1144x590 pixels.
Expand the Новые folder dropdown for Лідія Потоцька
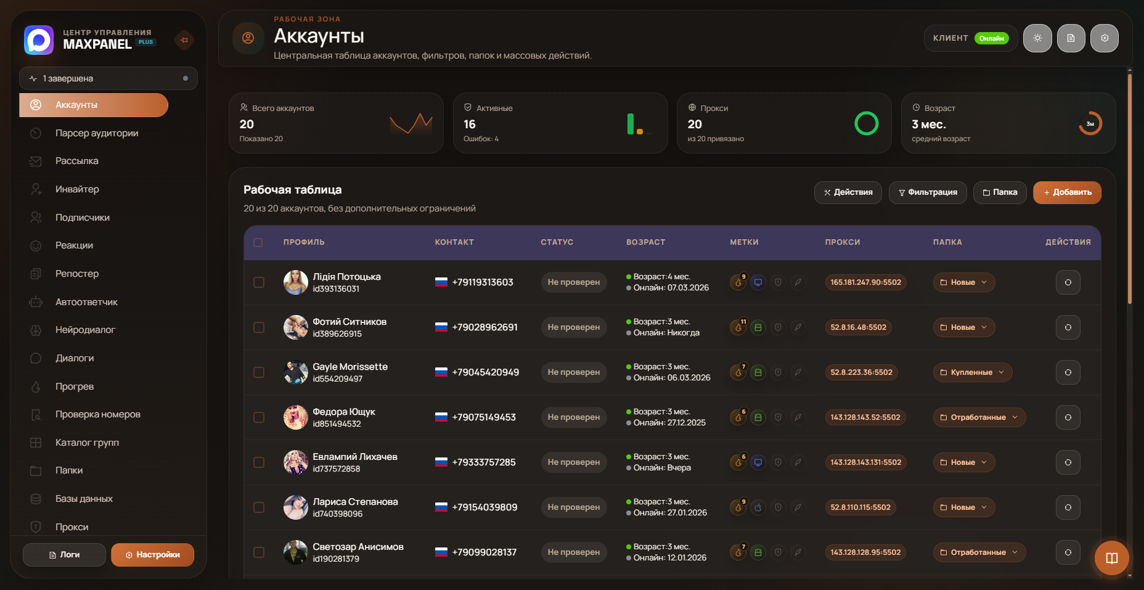[x=964, y=282]
